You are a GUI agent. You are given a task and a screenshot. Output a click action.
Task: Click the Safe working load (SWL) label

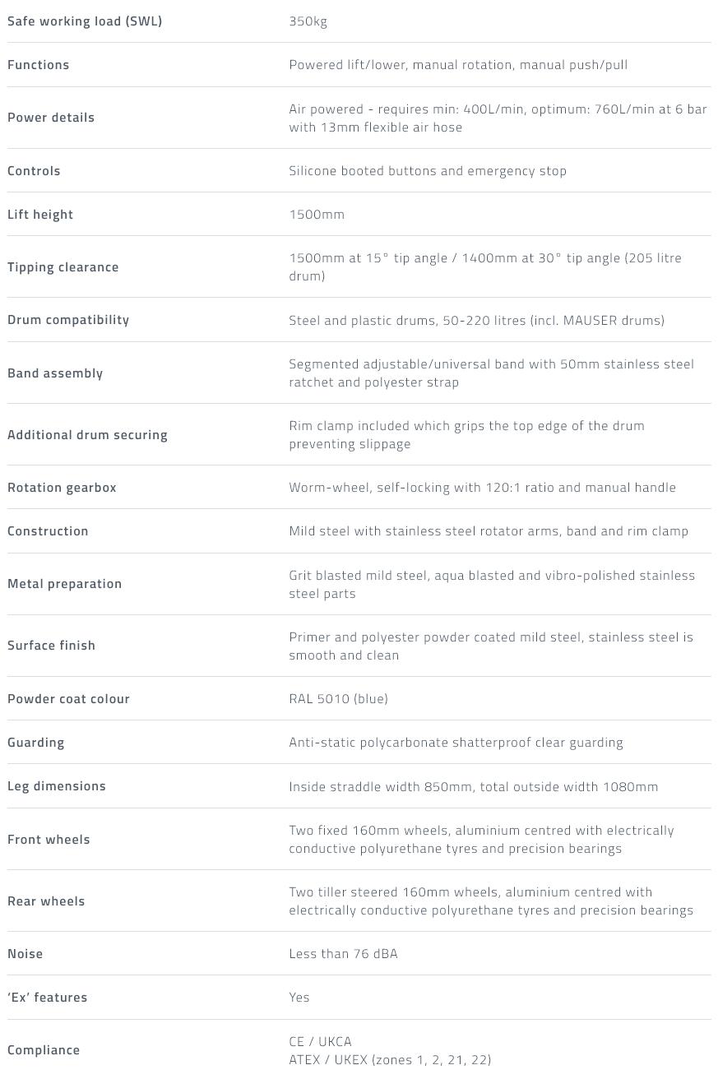tap(85, 21)
